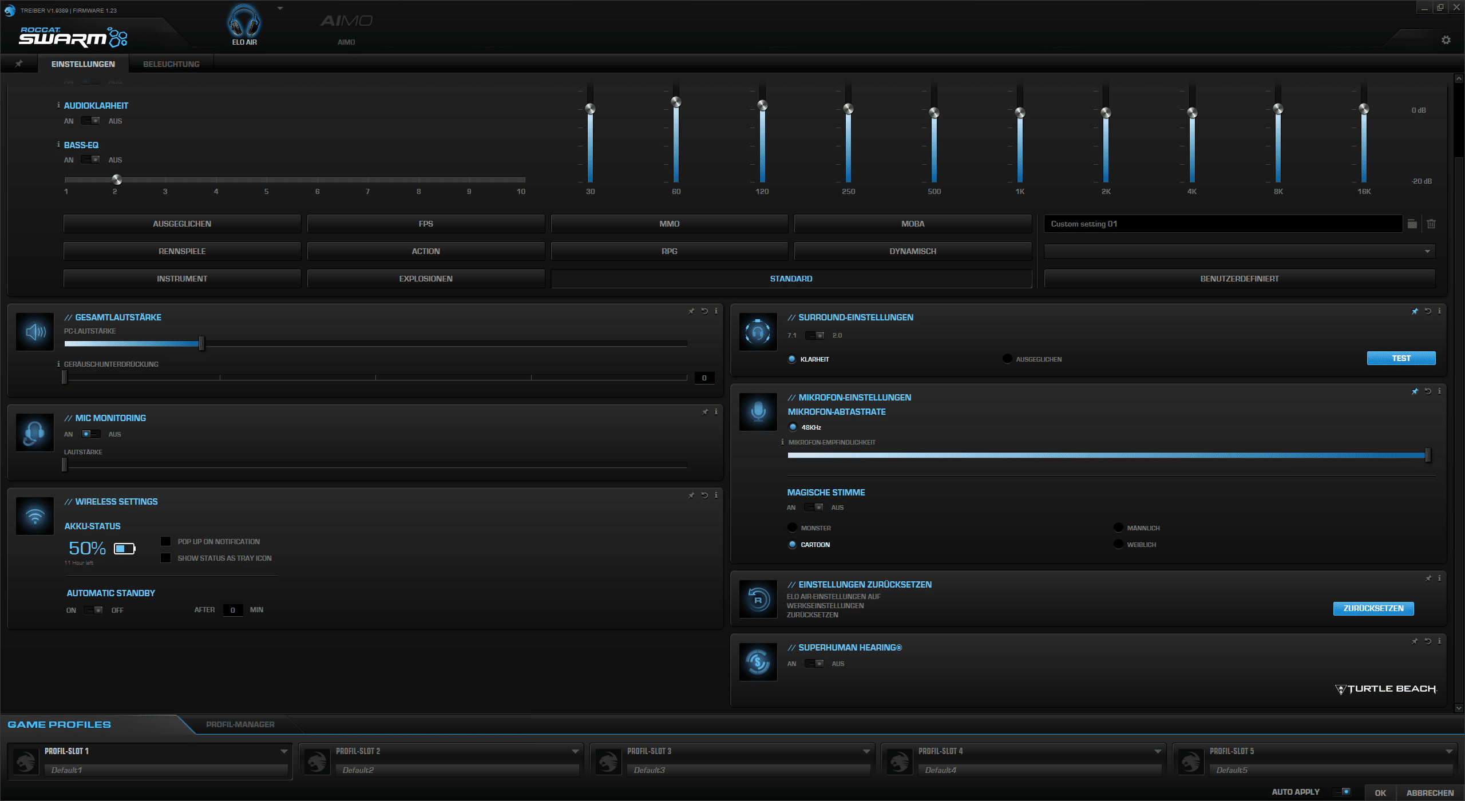Reset the Surround-Einstellungen panel with the undo icon
This screenshot has height=801, width=1465.
(1428, 311)
